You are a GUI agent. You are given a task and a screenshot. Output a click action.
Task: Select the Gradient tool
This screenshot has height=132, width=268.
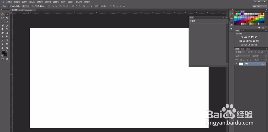pos(7,33)
